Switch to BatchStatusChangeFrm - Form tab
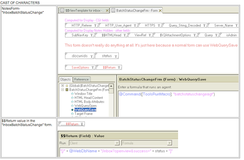The image size is (244, 160). [x=136, y=11]
